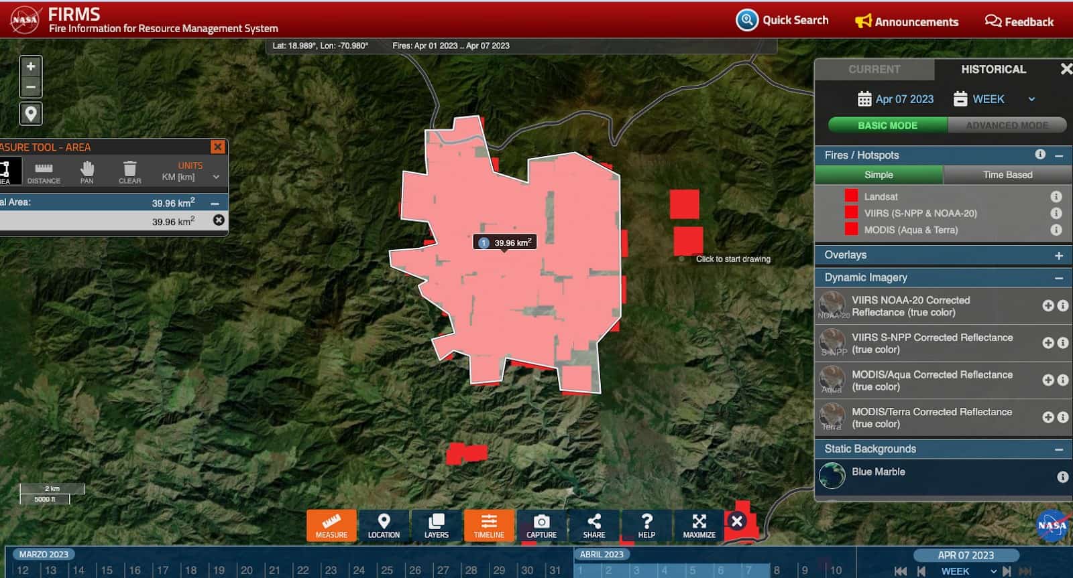
Task: Click the map zoom in plus button
Action: click(31, 66)
